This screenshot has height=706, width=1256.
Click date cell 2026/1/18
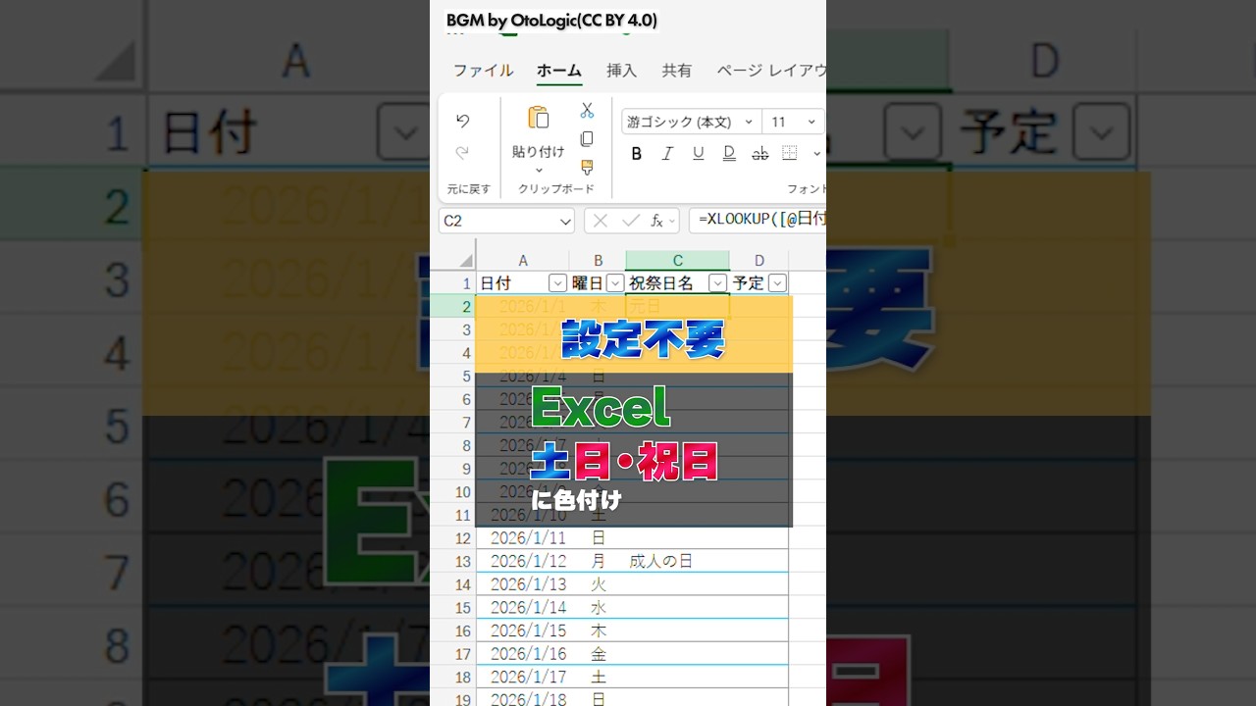click(523, 700)
